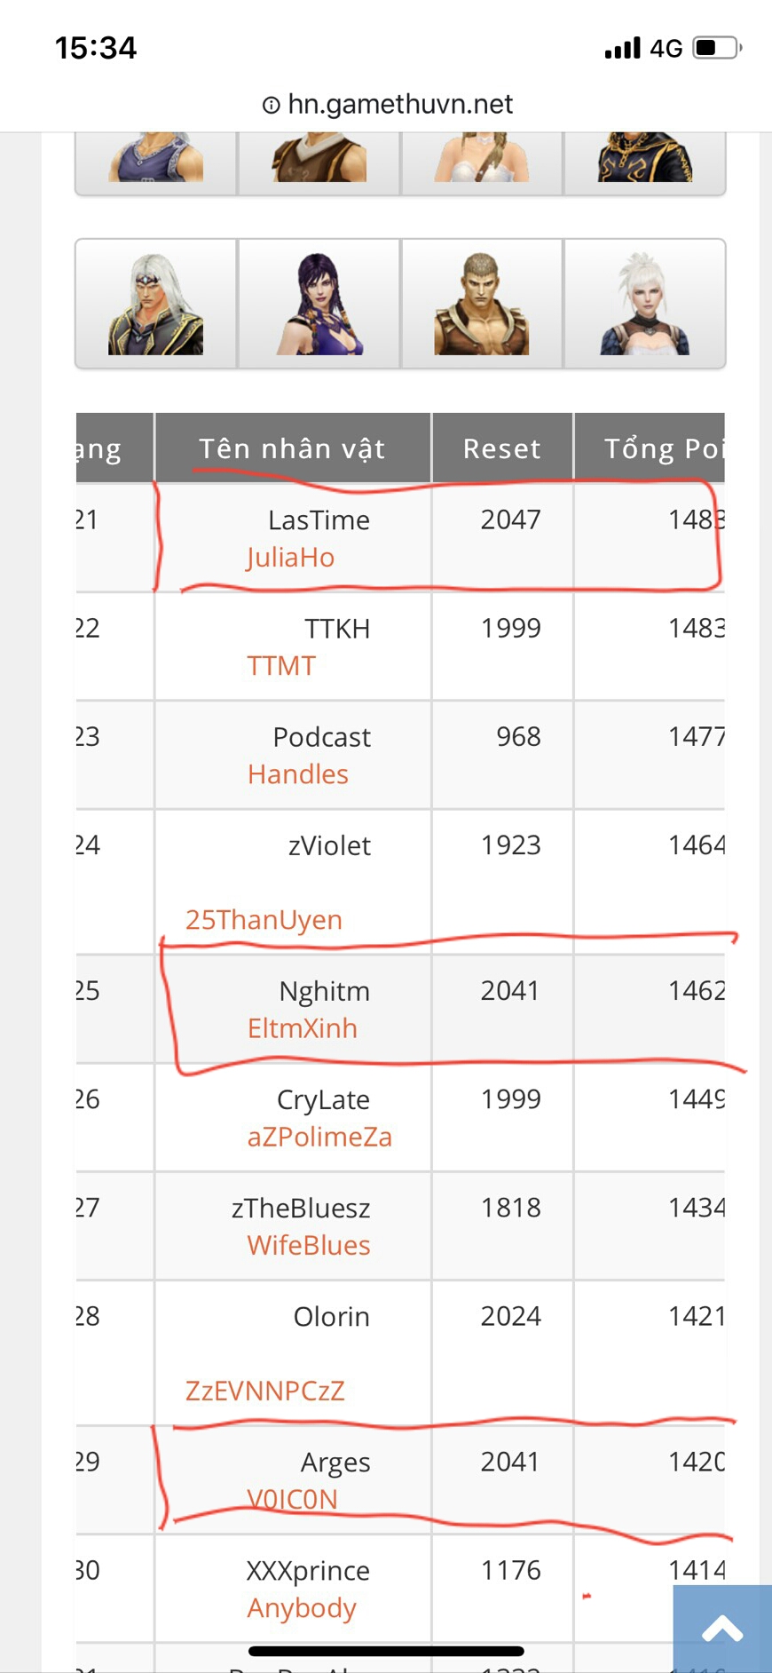772x1673 pixels.
Task: Open the EltmXinh link under Nghitm
Action: (303, 1028)
